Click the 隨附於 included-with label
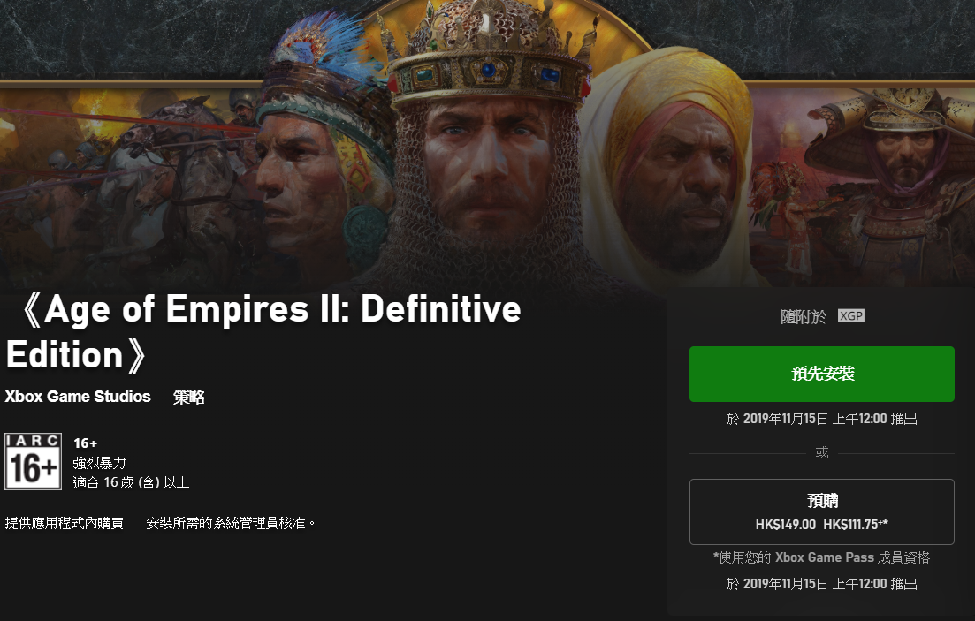Viewport: 975px width, 621px height. click(x=804, y=317)
